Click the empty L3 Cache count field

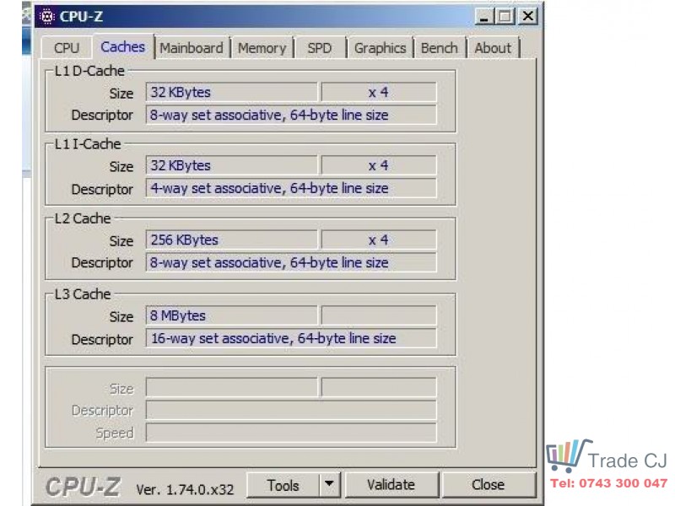pos(379,315)
